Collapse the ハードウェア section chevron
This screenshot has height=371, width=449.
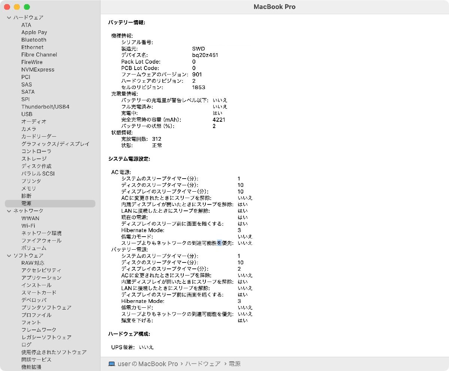9,18
